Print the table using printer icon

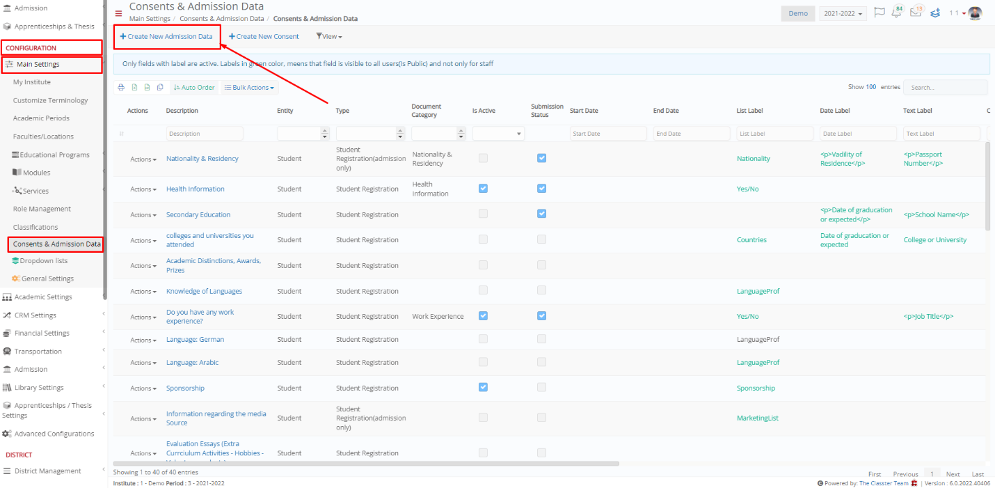(121, 88)
